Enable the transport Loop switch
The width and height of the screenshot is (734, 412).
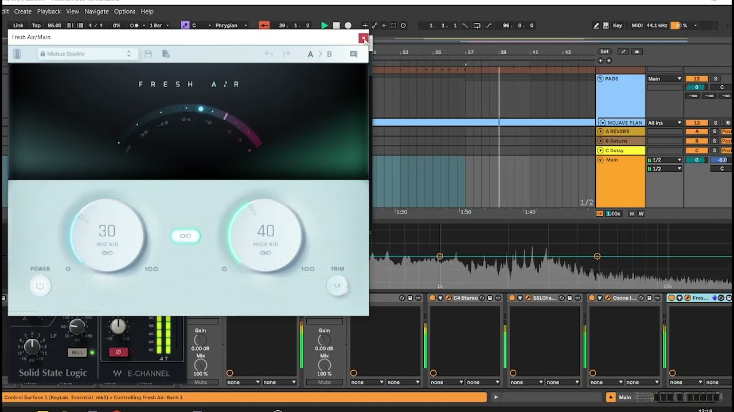[x=477, y=25]
